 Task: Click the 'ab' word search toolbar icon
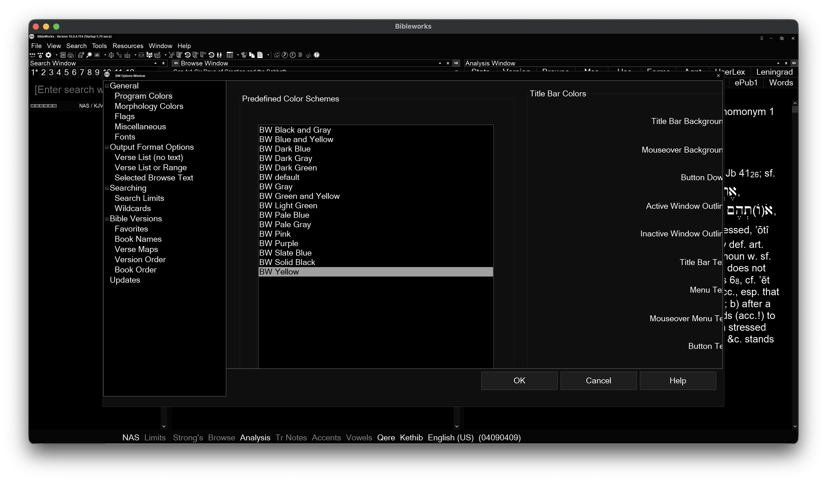96,55
